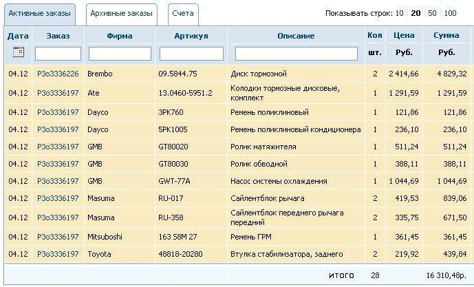Screen dimensions: 474x287
Task: Open order link in the Brembo row
Action: 58,74
